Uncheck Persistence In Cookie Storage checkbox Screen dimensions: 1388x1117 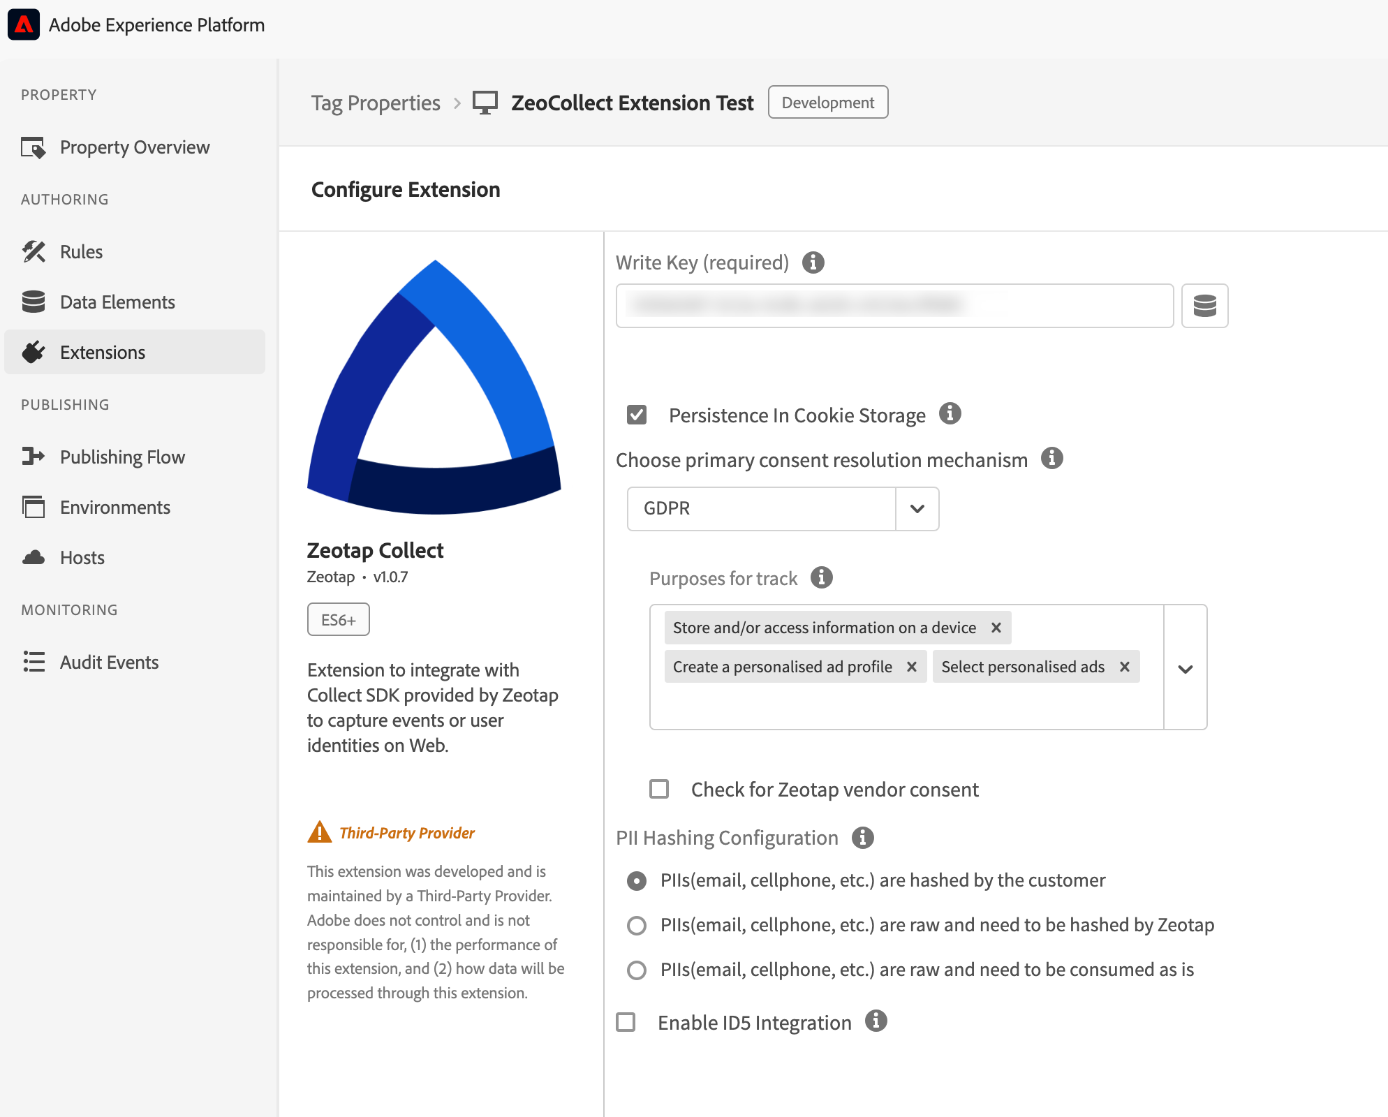(637, 415)
